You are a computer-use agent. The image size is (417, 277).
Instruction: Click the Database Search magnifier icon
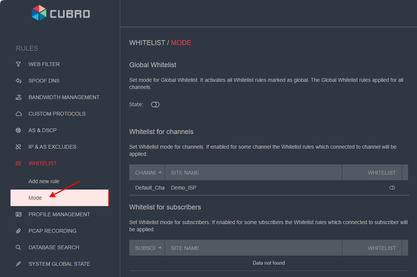pos(18,247)
